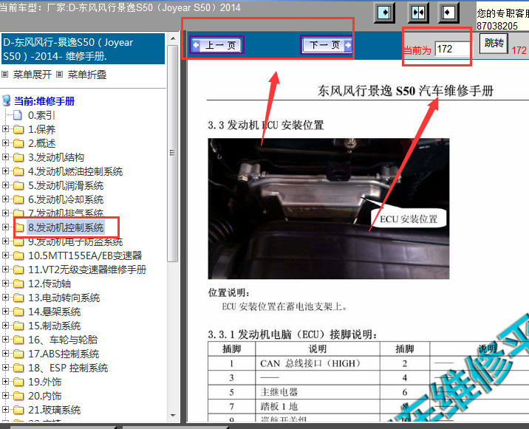Click the left panel-collapse arrow icon in the header

coord(385,13)
